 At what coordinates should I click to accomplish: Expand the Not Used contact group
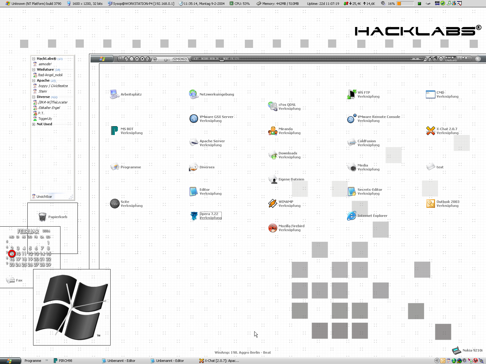34,124
